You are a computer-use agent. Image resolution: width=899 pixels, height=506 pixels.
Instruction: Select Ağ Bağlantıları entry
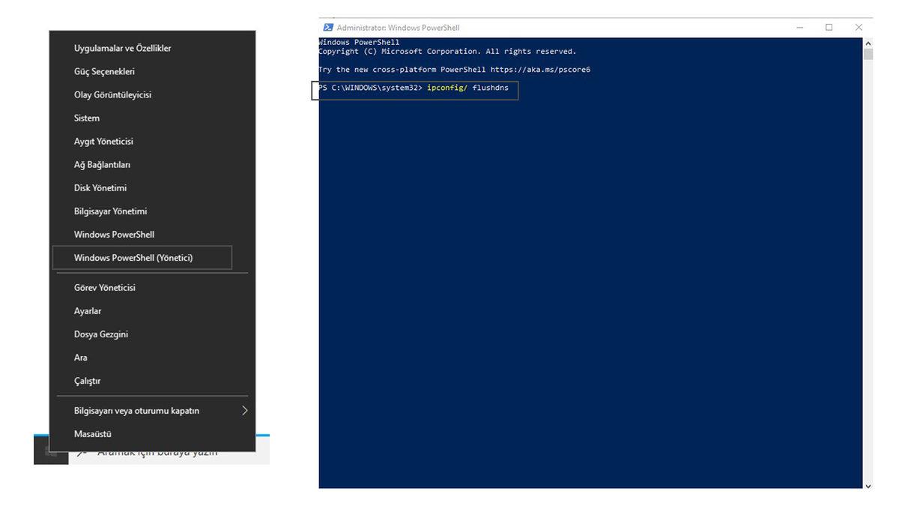102,165
